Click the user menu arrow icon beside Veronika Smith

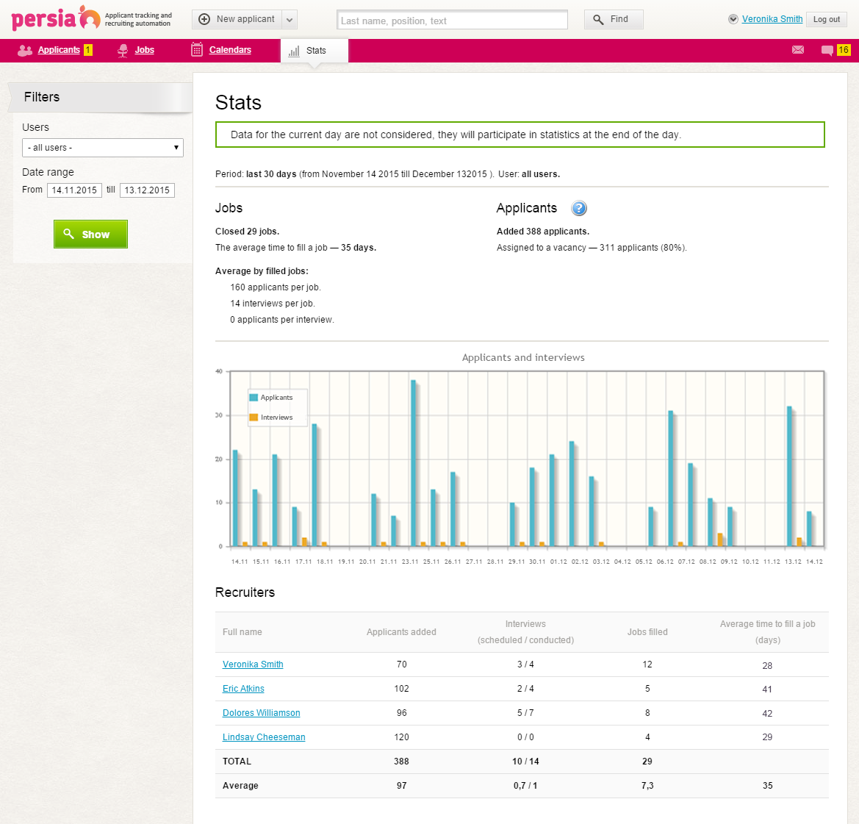click(x=733, y=19)
